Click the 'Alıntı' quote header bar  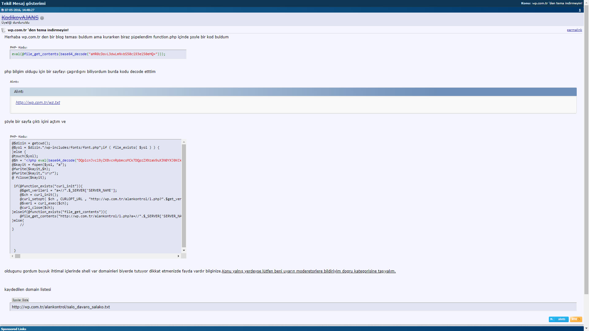293,92
